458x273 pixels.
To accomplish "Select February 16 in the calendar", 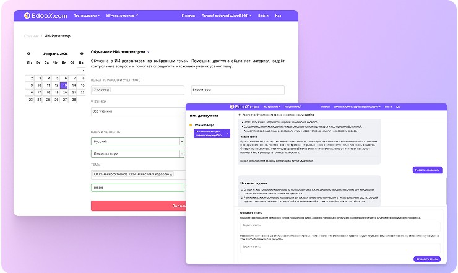I will [29, 92].
